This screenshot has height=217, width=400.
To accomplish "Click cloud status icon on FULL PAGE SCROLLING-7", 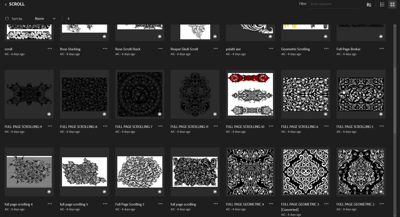I will click(x=159, y=114).
